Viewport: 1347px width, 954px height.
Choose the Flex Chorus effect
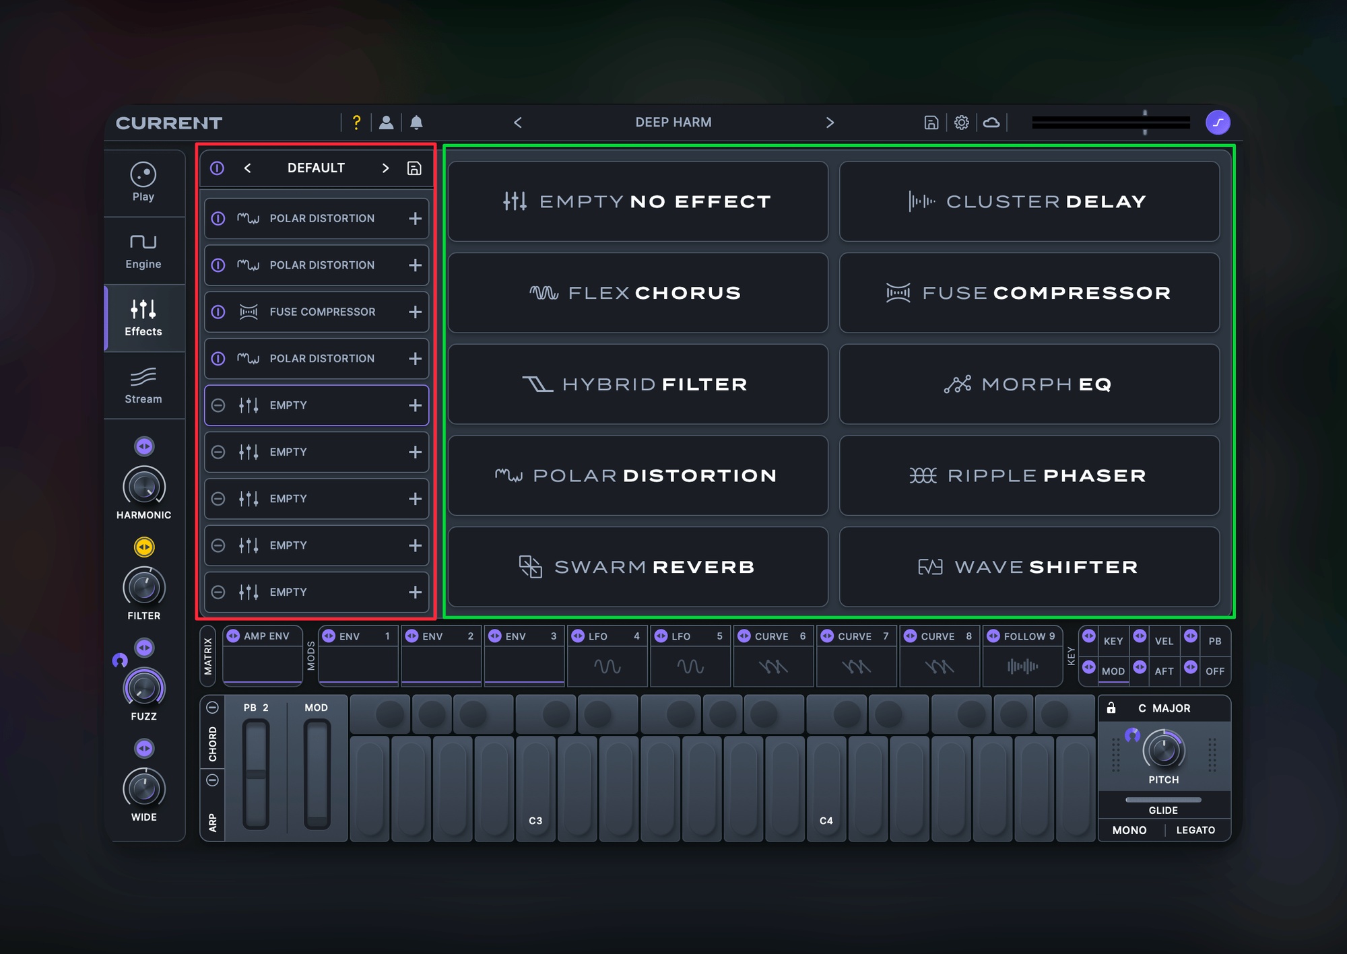pyautogui.click(x=638, y=293)
